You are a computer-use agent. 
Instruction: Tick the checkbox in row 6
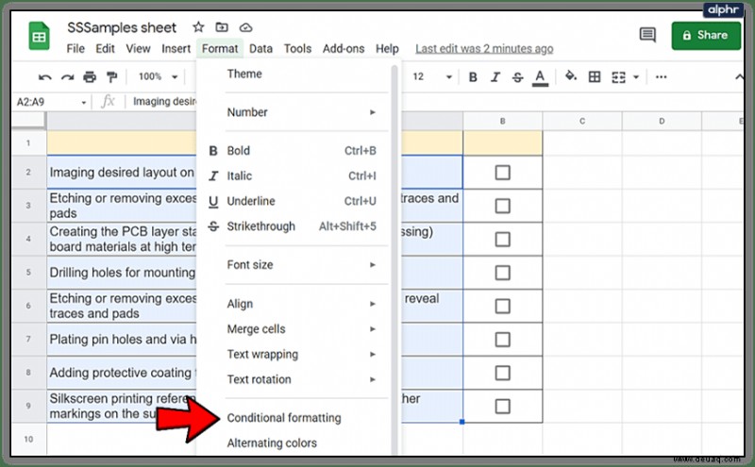point(502,306)
